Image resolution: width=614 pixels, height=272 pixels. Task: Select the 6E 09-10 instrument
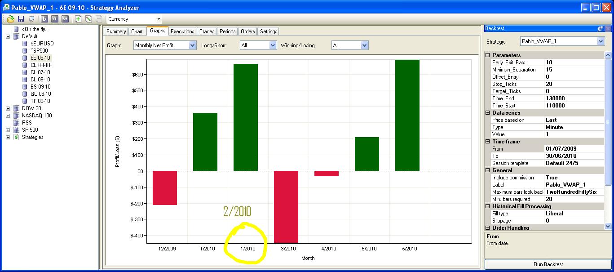click(40, 58)
